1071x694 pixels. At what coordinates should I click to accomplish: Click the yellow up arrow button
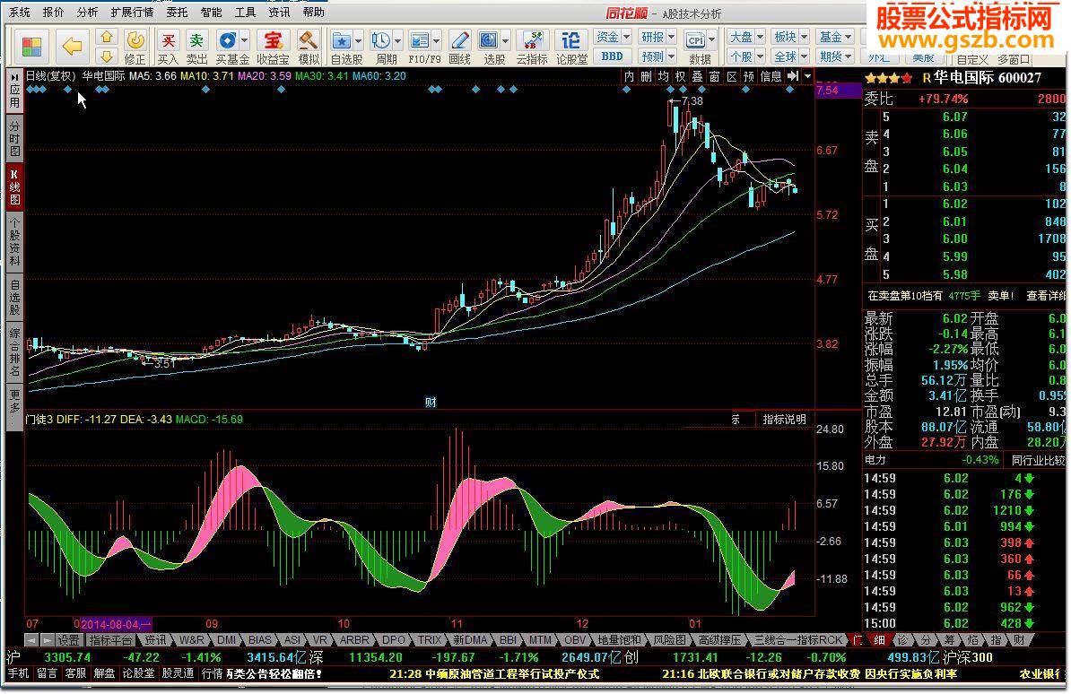coord(107,37)
